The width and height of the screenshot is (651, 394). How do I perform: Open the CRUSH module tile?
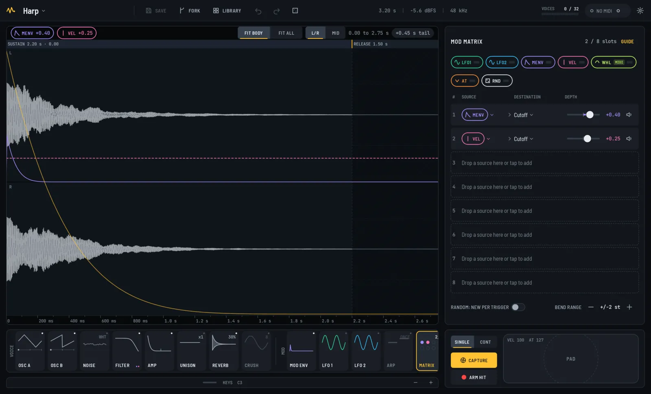click(x=256, y=351)
